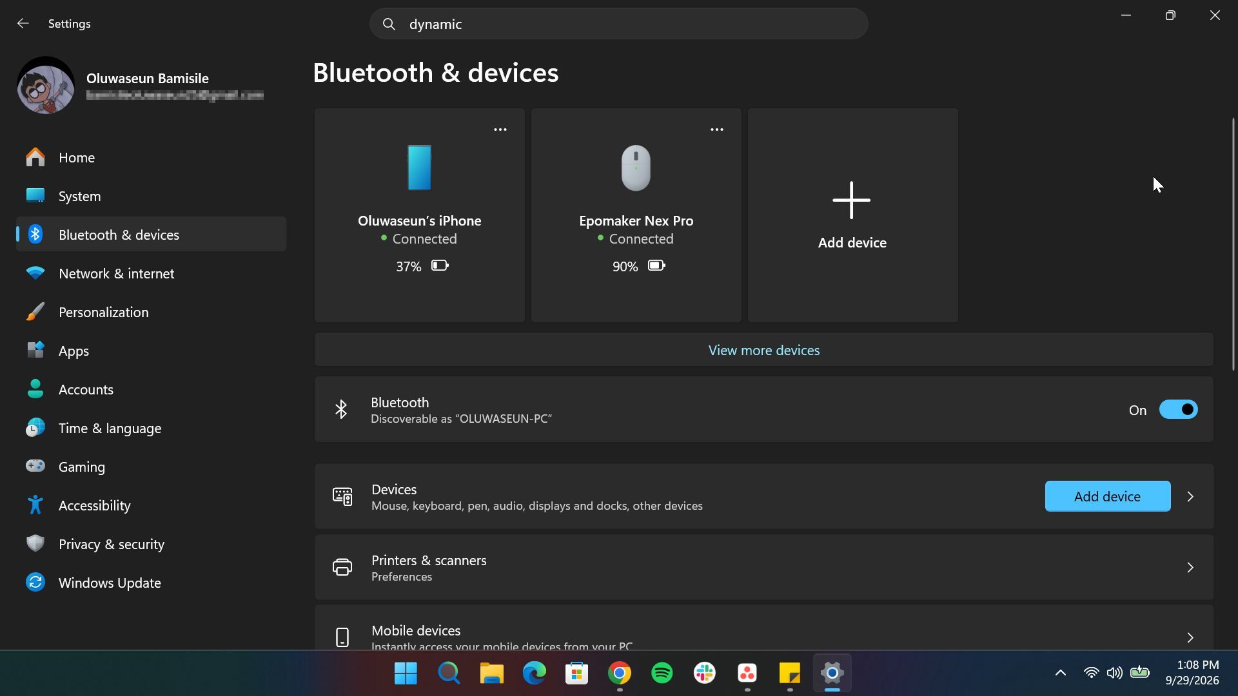The image size is (1238, 696).
Task: Open Apps settings in the sidebar
Action: 151,351
